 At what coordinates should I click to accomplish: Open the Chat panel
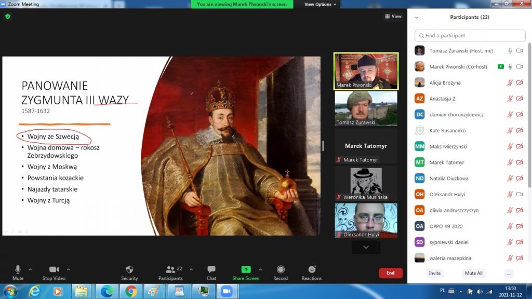click(x=211, y=269)
